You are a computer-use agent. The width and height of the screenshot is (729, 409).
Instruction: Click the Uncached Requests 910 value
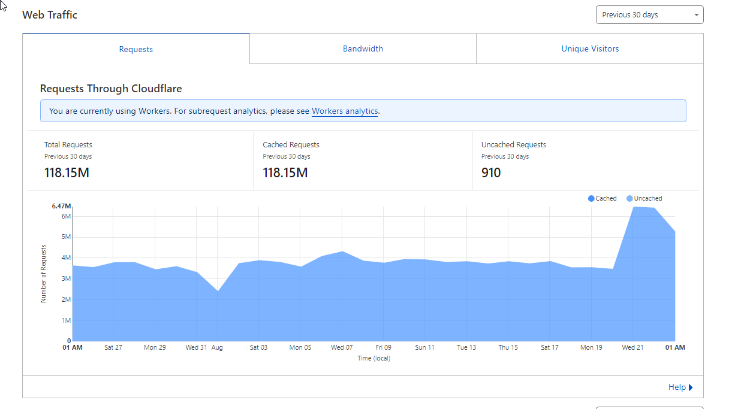coord(491,173)
